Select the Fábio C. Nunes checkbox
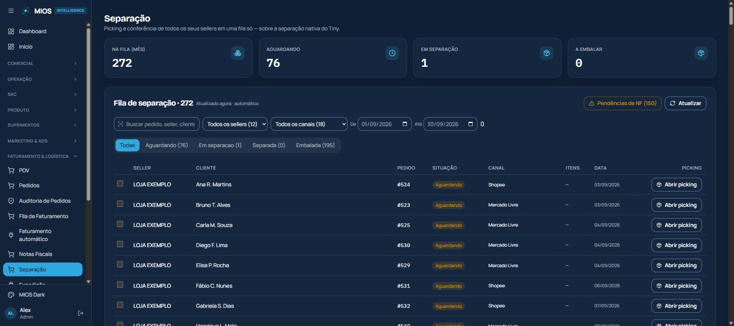734x326 pixels. click(120, 284)
